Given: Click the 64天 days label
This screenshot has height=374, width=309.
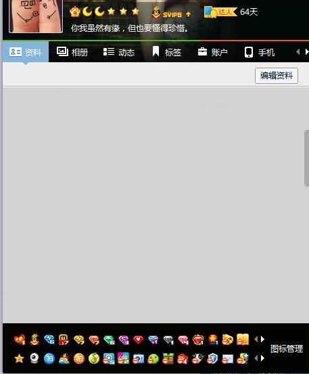Looking at the screenshot, I should click(249, 12).
